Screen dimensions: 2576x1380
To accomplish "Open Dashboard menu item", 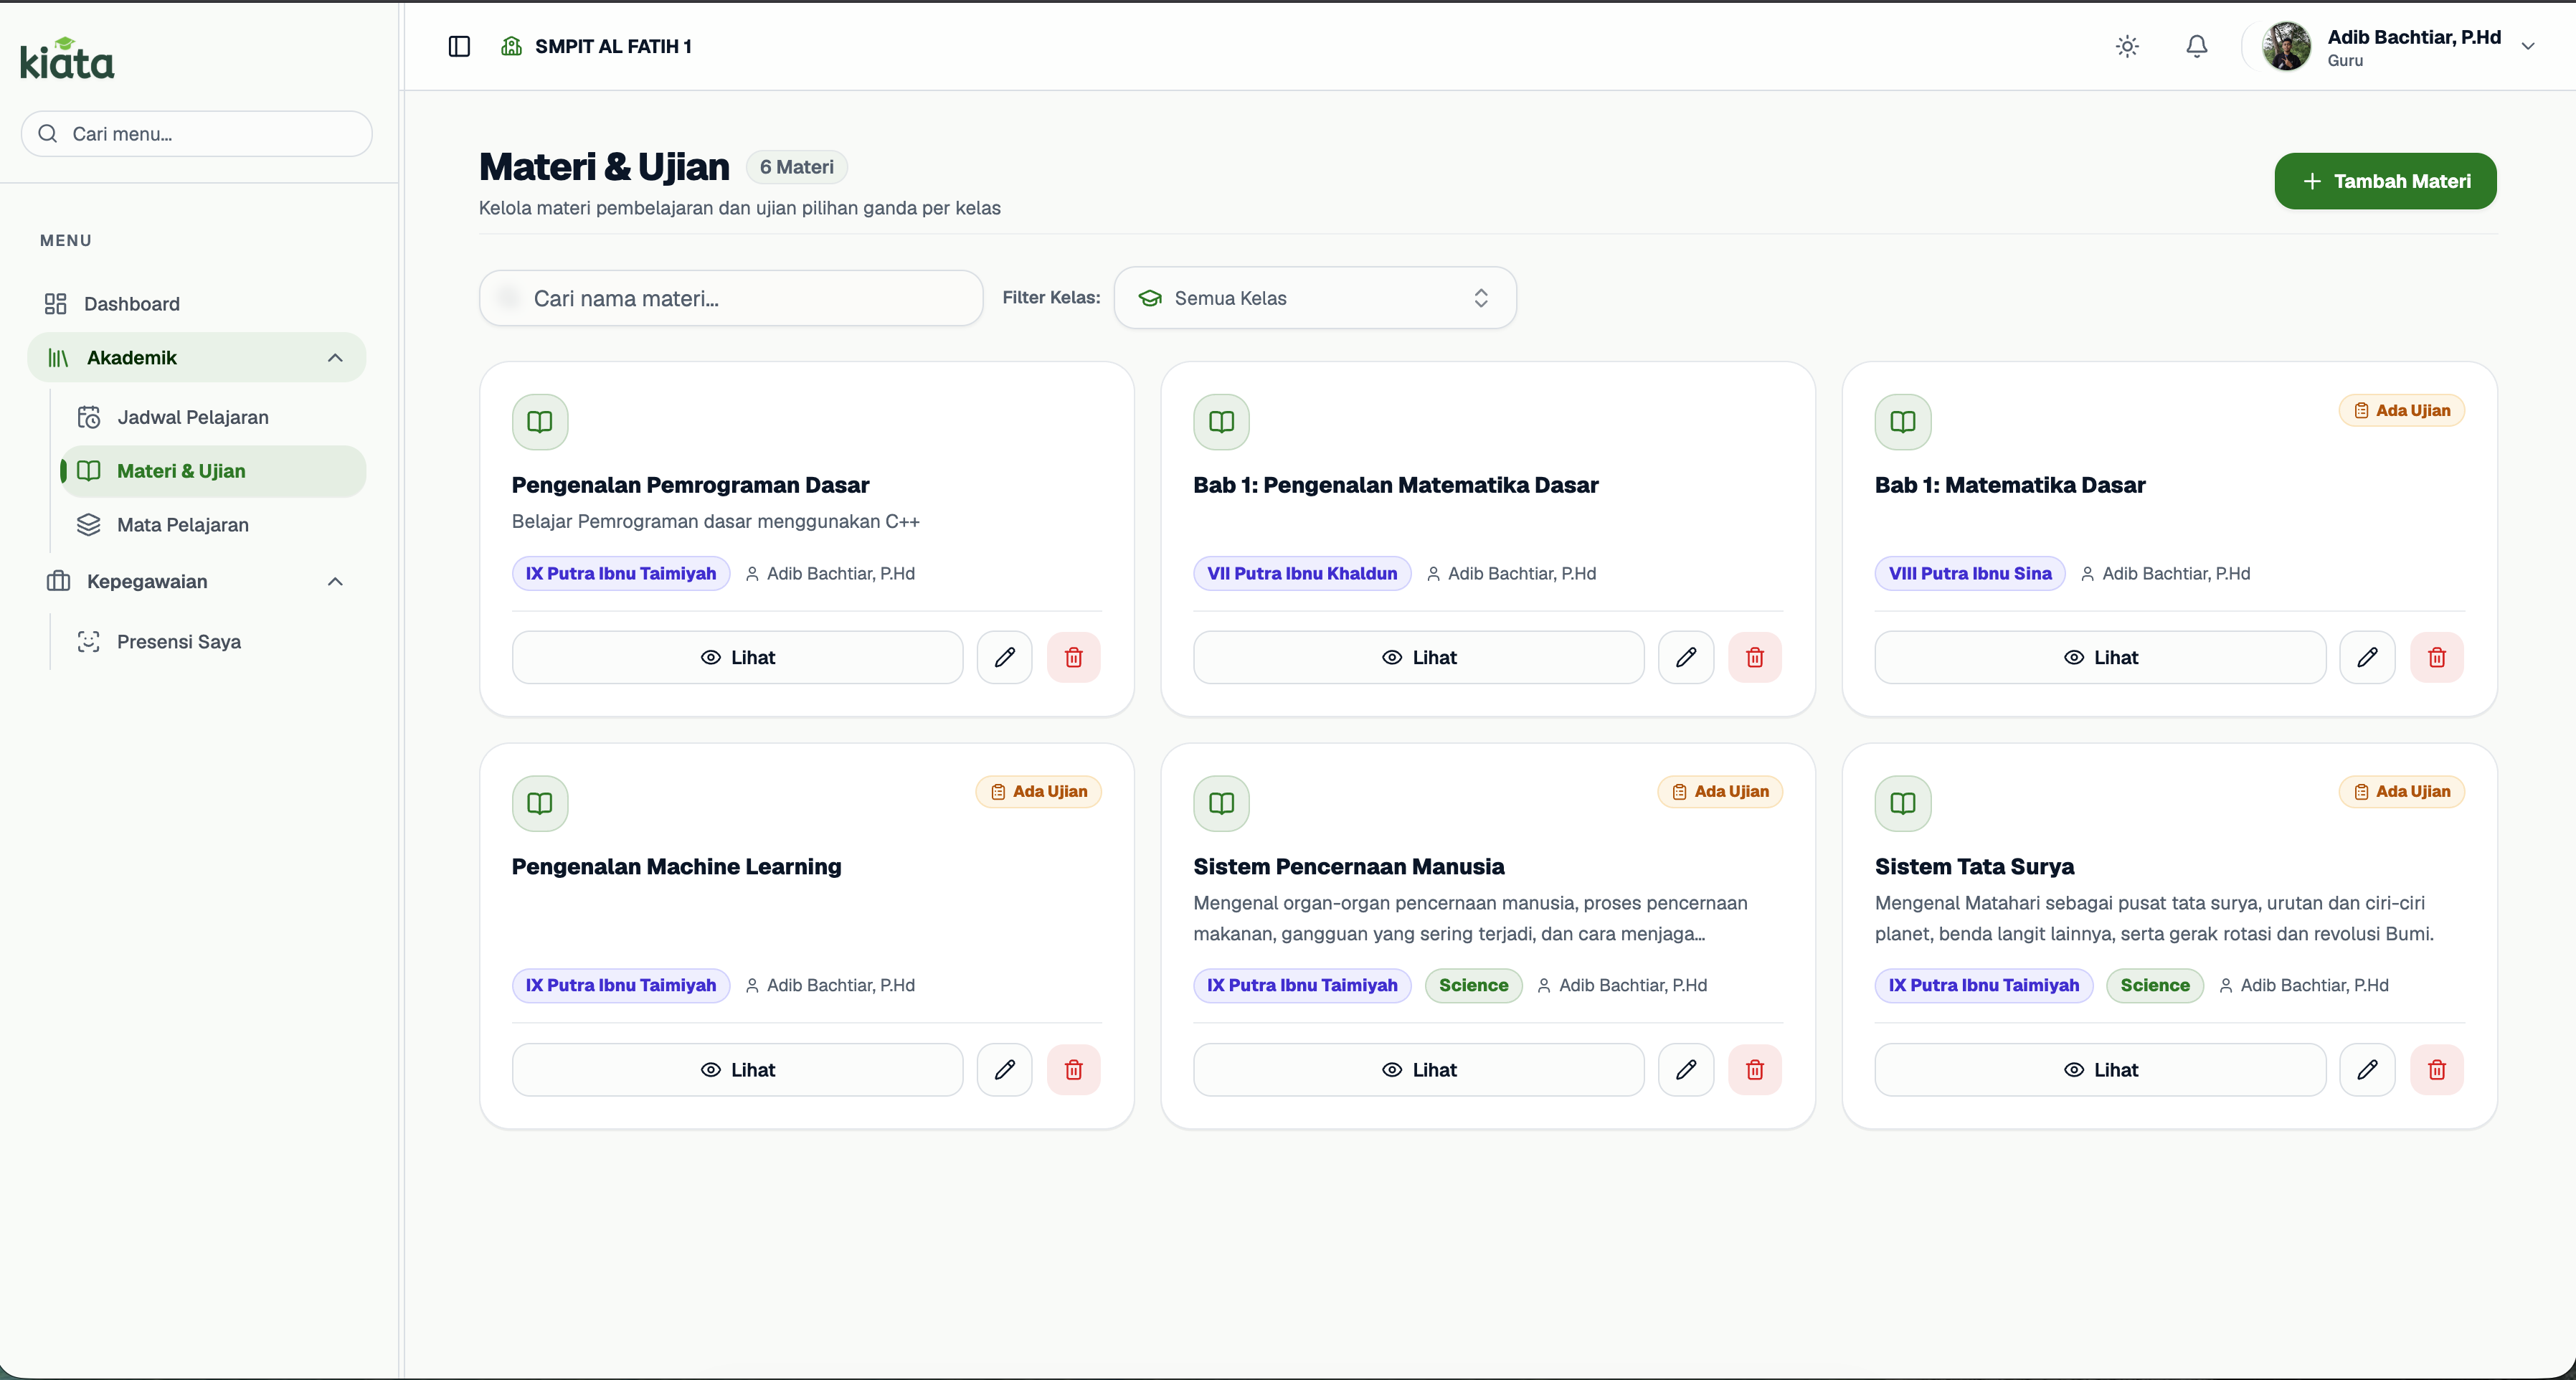I will 197,303.
